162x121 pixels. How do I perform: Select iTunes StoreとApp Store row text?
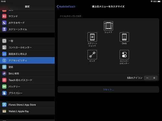coord(22,105)
